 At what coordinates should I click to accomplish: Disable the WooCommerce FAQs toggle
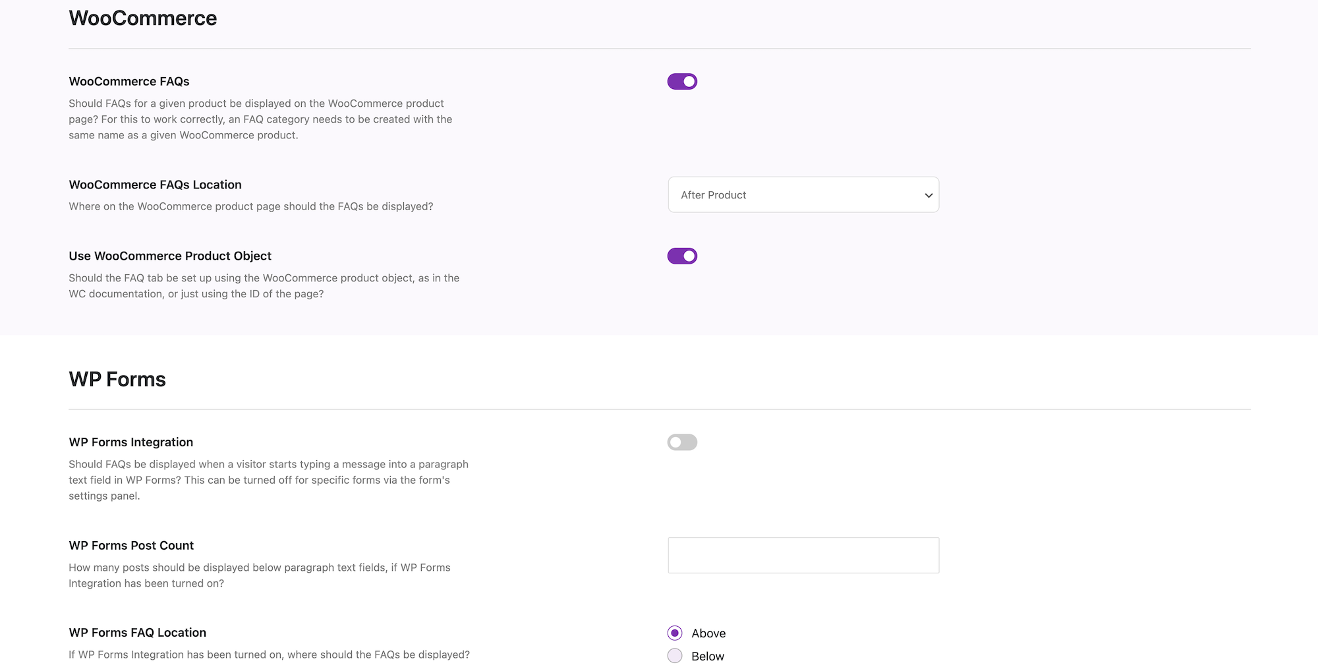[682, 82]
